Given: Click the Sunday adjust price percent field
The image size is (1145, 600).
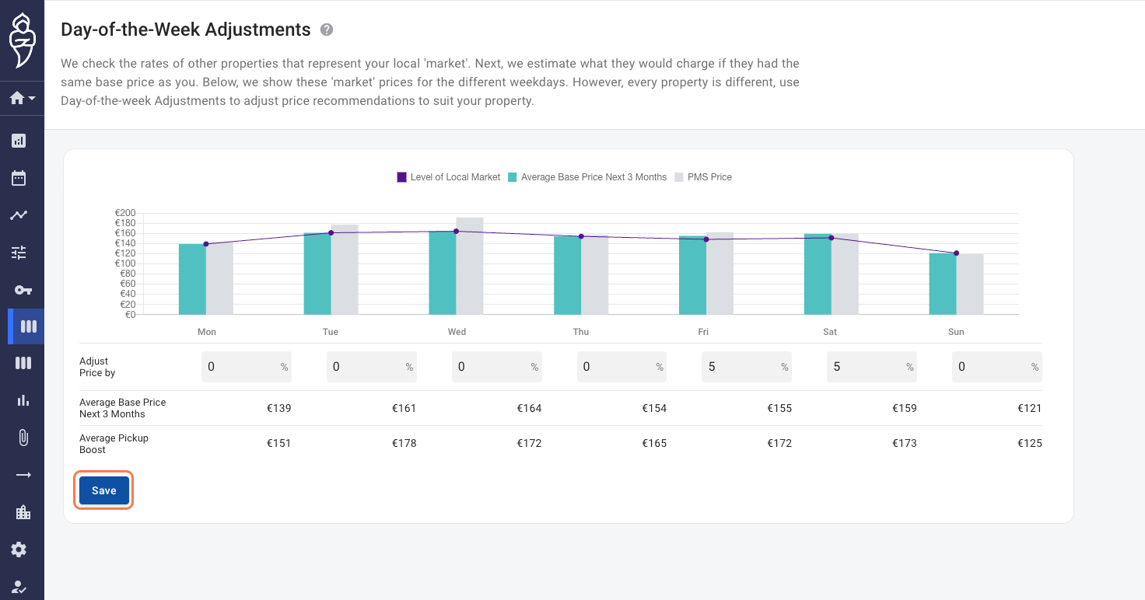Looking at the screenshot, I should (997, 367).
